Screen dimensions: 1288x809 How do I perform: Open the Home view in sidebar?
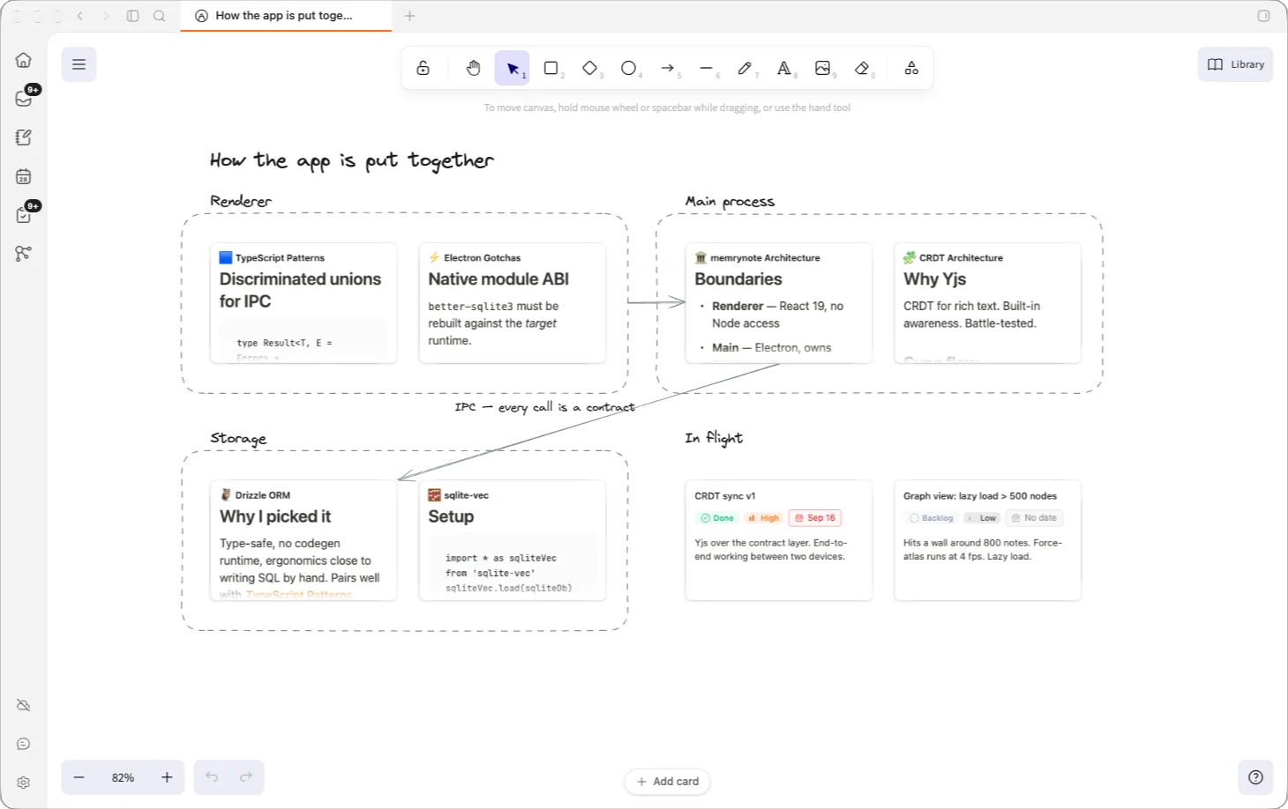click(24, 60)
